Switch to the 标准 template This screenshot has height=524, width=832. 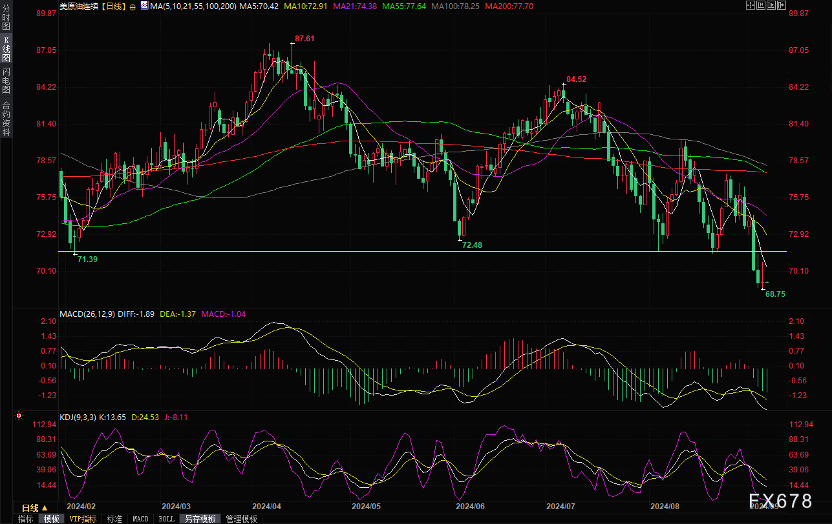(114, 519)
